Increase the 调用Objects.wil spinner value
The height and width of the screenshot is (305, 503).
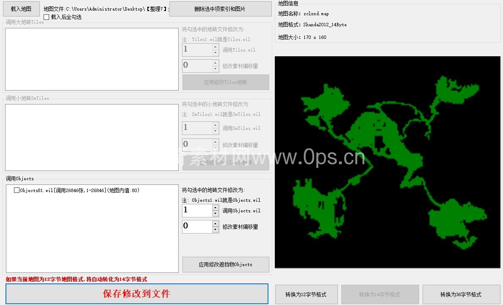(216, 208)
